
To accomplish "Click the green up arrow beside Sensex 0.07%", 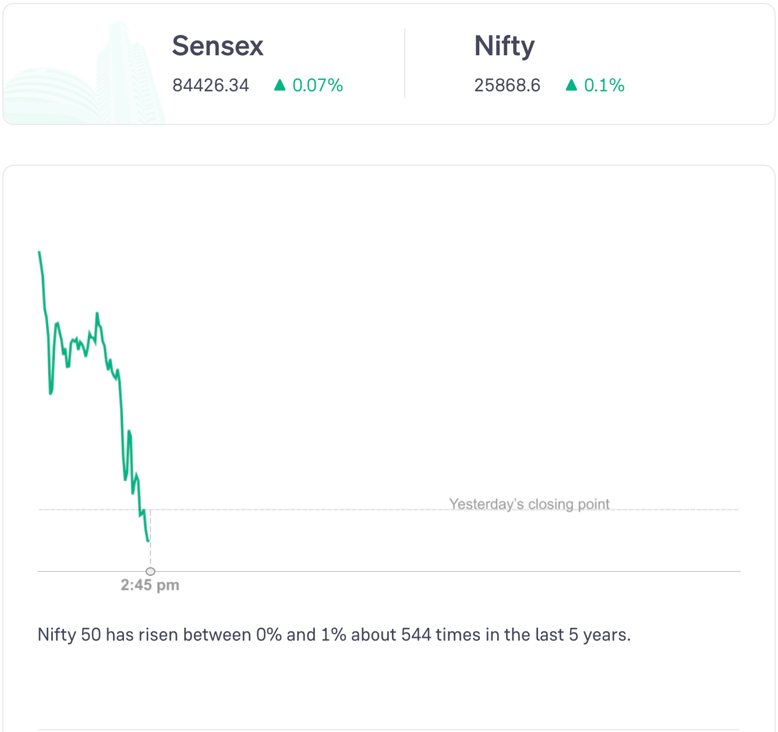I will (x=280, y=86).
